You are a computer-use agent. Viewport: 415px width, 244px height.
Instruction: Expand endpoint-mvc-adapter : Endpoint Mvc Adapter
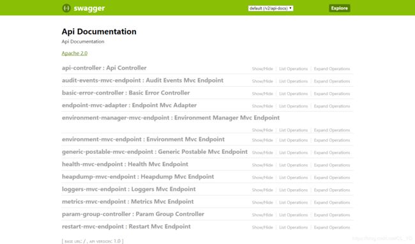[x=129, y=105]
